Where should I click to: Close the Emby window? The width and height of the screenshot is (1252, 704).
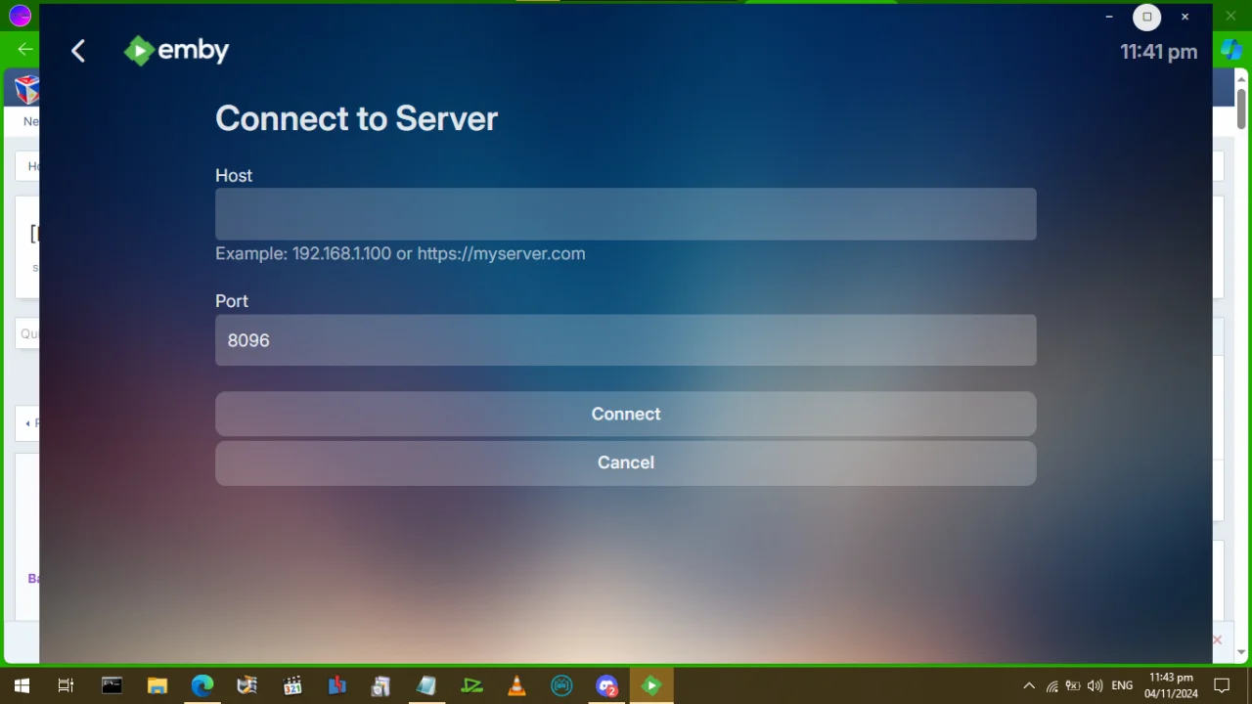coord(1185,17)
